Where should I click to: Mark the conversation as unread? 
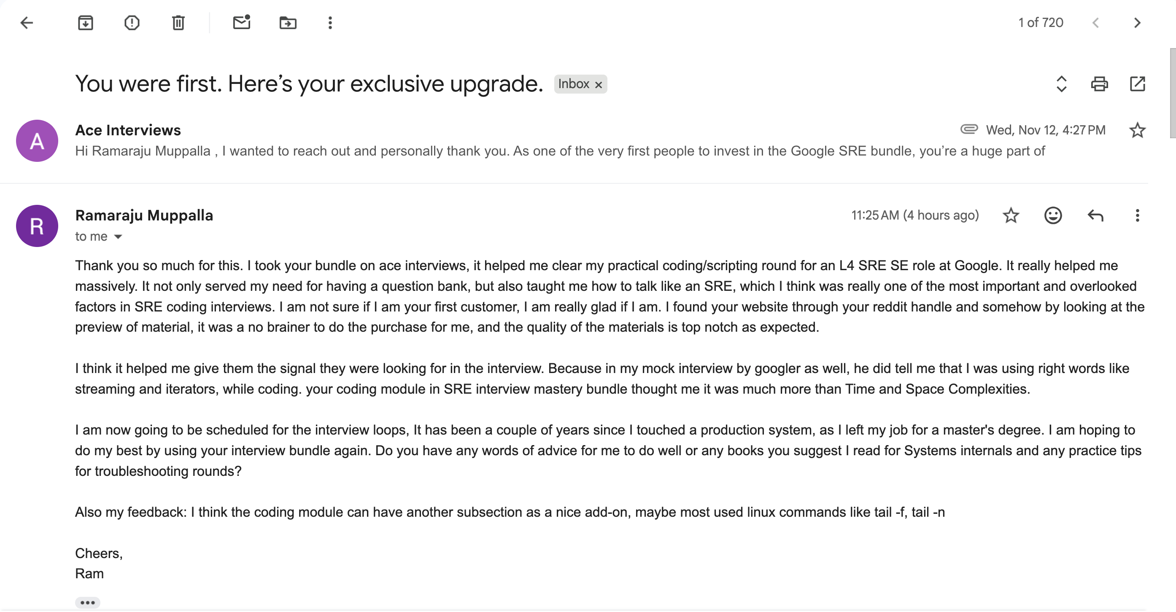[x=242, y=23]
